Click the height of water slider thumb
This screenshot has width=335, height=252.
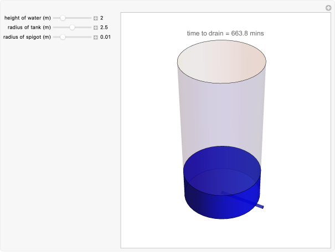point(63,18)
